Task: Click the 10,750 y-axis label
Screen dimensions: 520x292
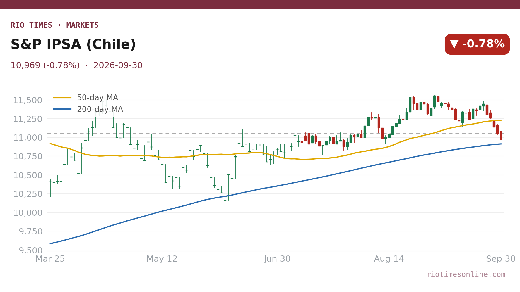Action: 28,156
